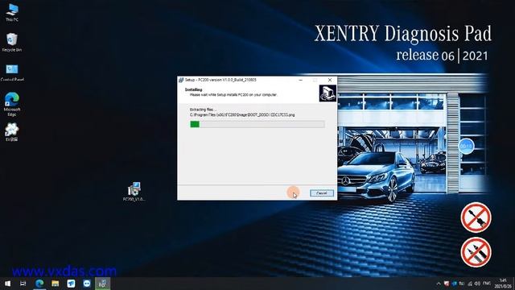Click the installation progress bar
The width and height of the screenshot is (515, 290).
(257, 124)
